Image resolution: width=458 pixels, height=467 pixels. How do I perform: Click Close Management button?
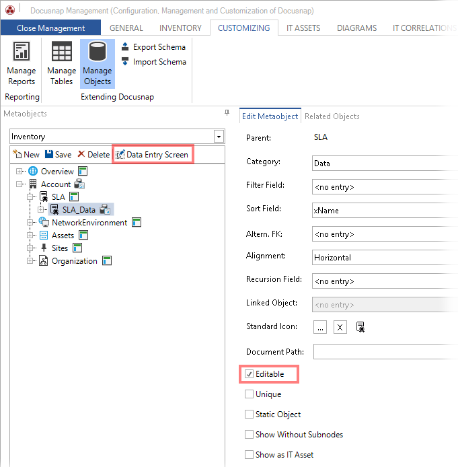coord(50,28)
